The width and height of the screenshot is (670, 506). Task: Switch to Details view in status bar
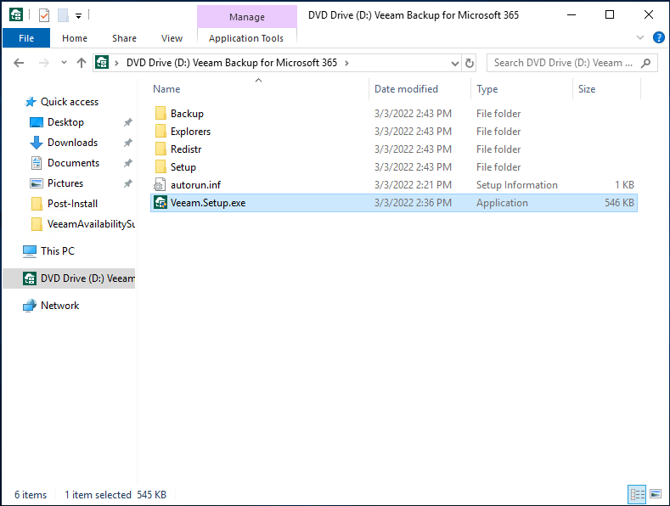(x=638, y=494)
